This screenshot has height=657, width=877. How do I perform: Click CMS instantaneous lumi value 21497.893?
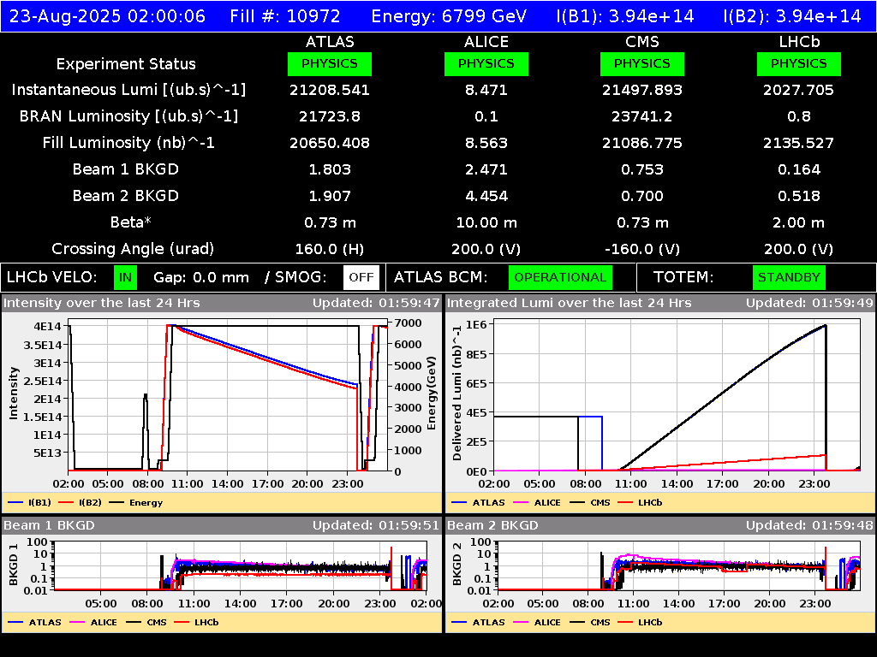[x=642, y=90]
